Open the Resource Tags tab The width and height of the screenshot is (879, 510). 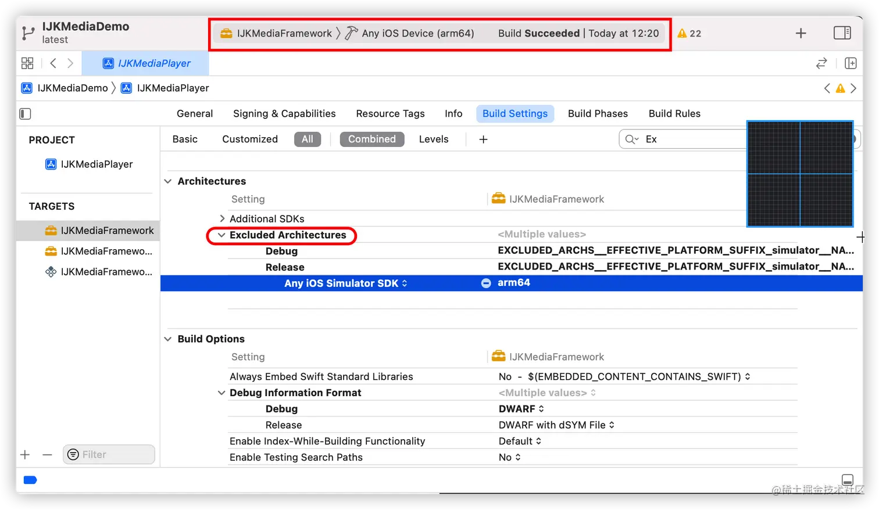pos(390,114)
